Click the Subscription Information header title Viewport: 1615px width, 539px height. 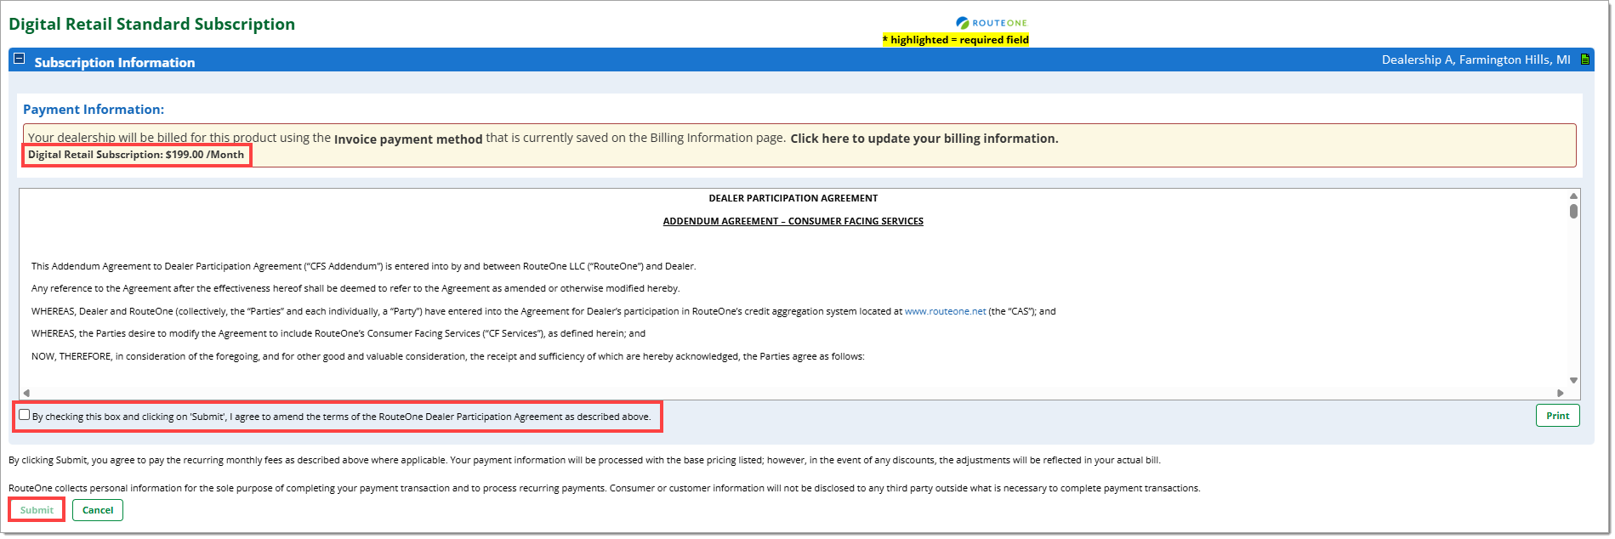pos(115,63)
